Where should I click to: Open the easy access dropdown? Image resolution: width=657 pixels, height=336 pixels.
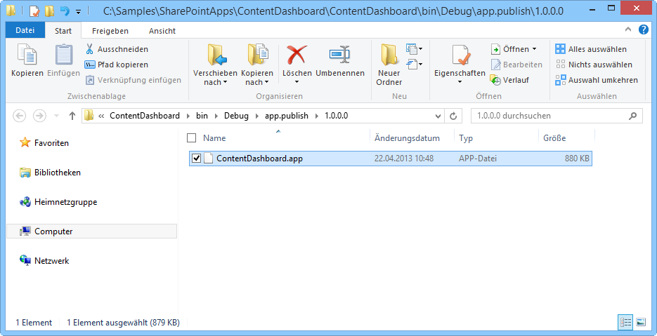coord(415,65)
